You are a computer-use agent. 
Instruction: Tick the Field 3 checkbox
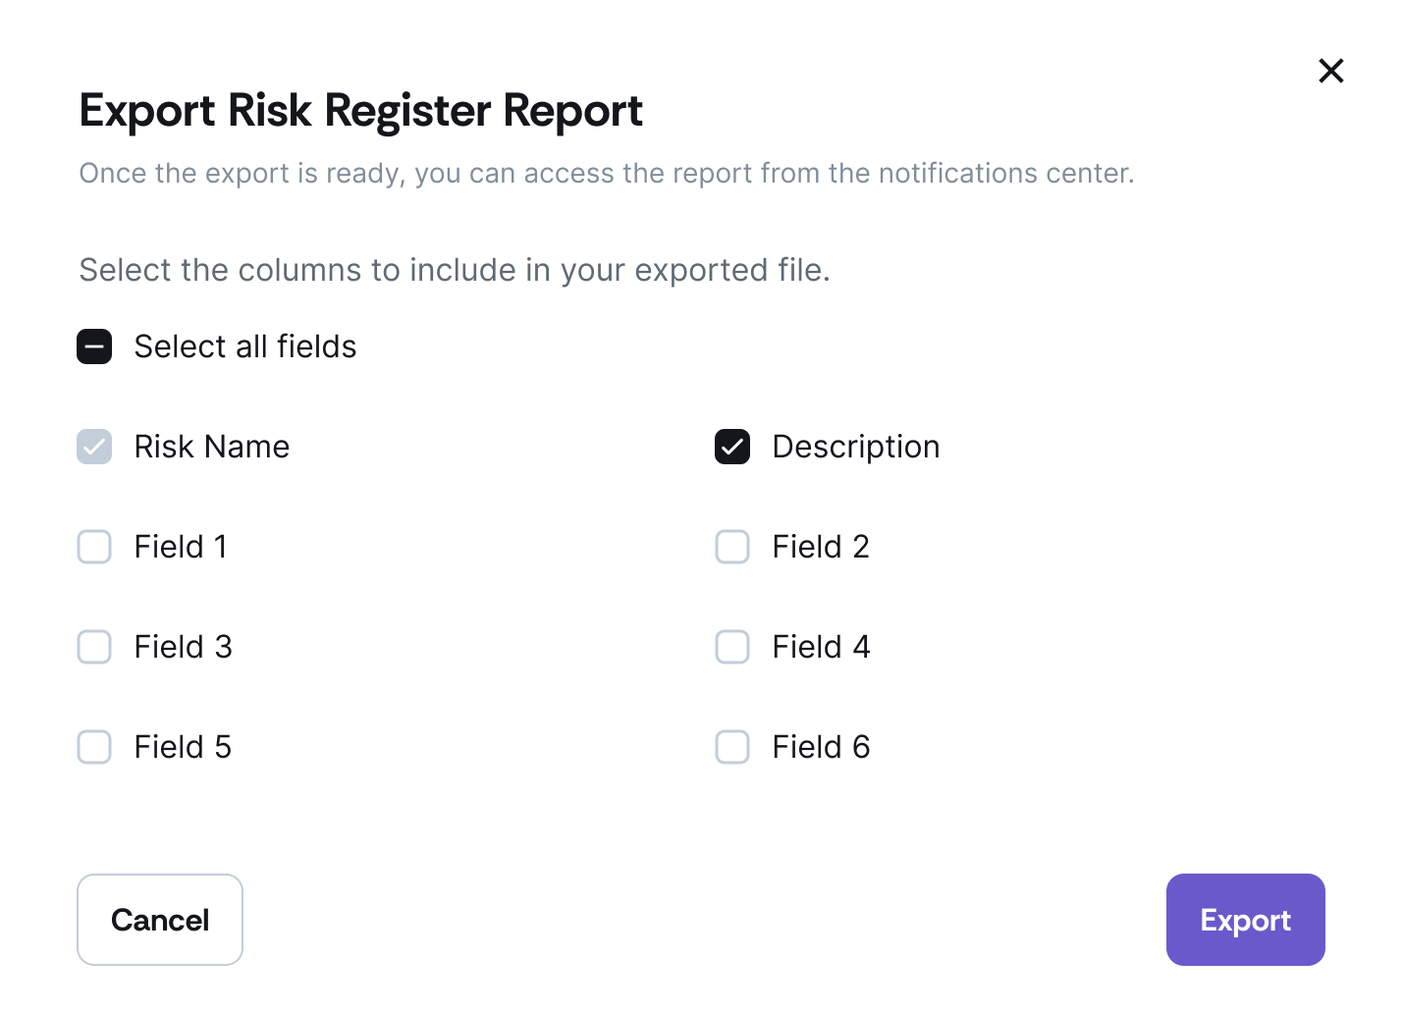coord(94,647)
